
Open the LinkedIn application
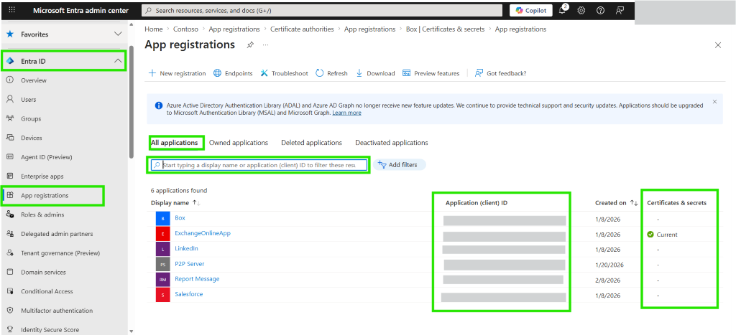tap(186, 248)
